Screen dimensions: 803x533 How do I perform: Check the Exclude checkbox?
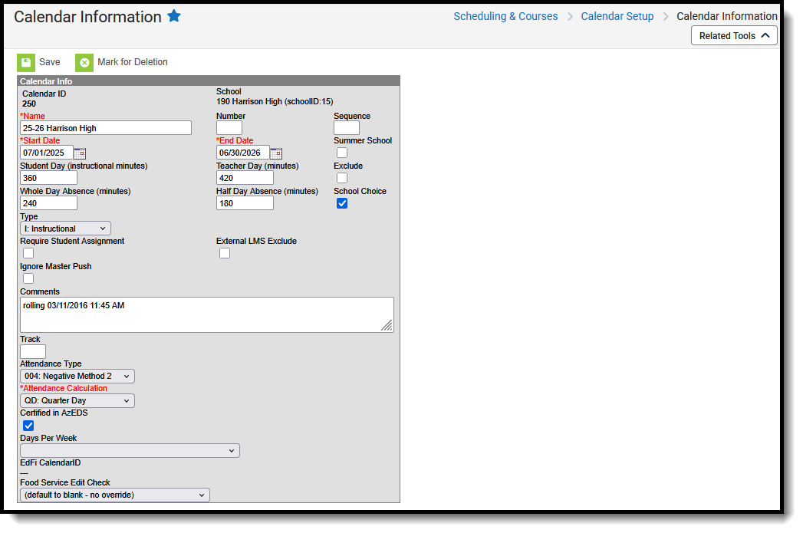pyautogui.click(x=341, y=177)
